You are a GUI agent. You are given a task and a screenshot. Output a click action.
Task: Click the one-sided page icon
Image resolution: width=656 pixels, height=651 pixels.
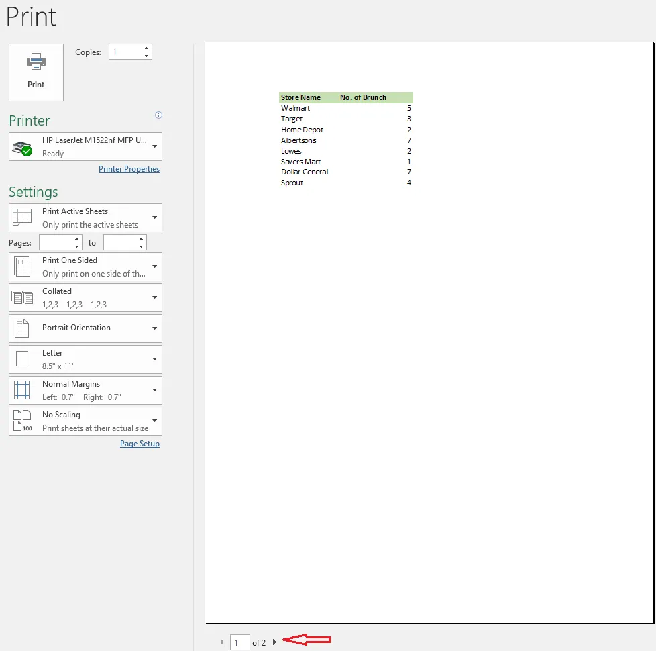[x=21, y=266]
